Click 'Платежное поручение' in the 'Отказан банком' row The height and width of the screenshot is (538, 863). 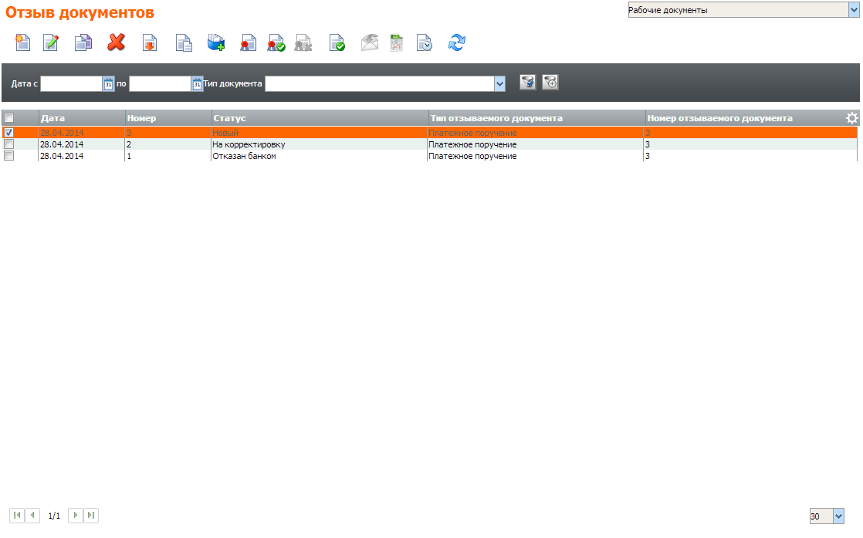(x=472, y=156)
